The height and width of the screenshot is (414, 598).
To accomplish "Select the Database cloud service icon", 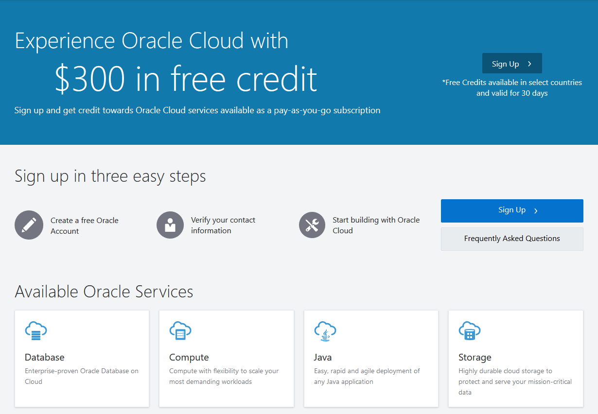I will [36, 330].
